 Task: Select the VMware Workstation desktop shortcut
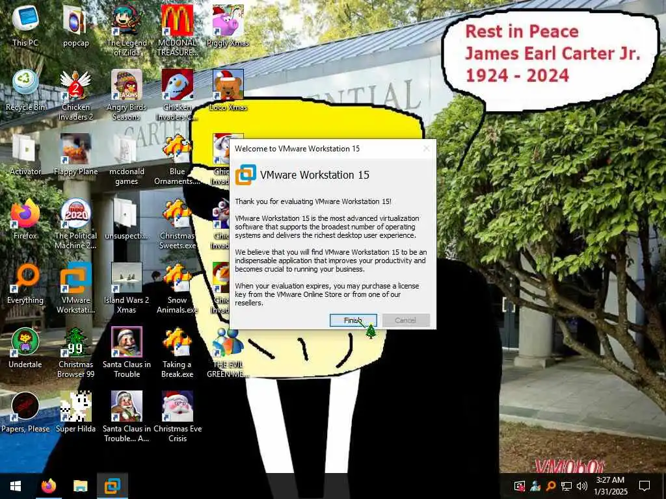75,288
